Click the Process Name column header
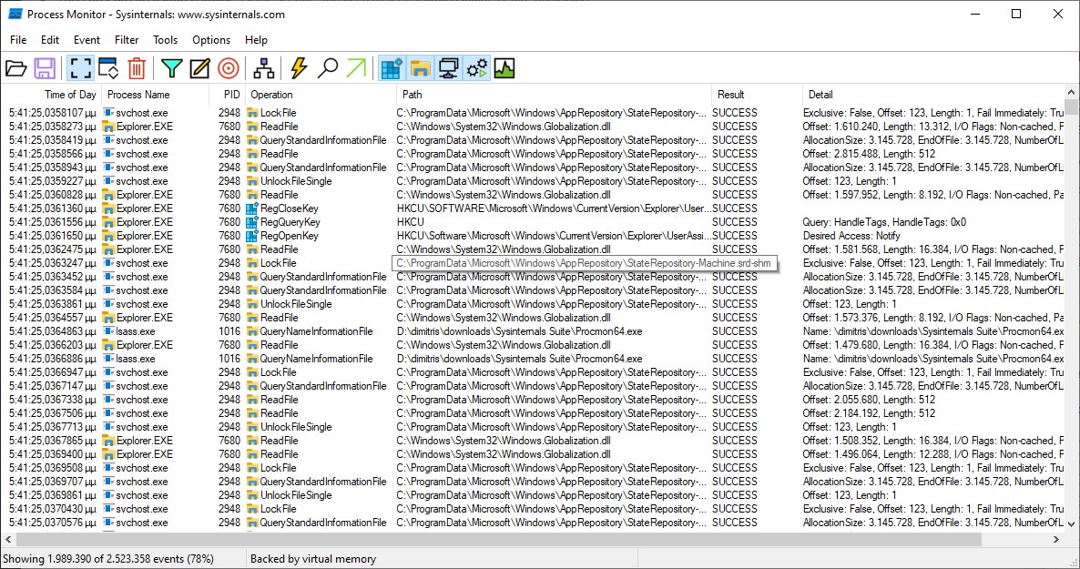Screen dimensions: 1080x569 pyautogui.click(x=156, y=95)
